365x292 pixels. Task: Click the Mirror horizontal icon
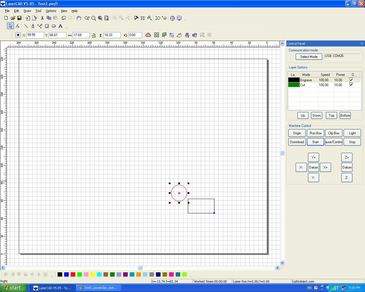click(187, 35)
